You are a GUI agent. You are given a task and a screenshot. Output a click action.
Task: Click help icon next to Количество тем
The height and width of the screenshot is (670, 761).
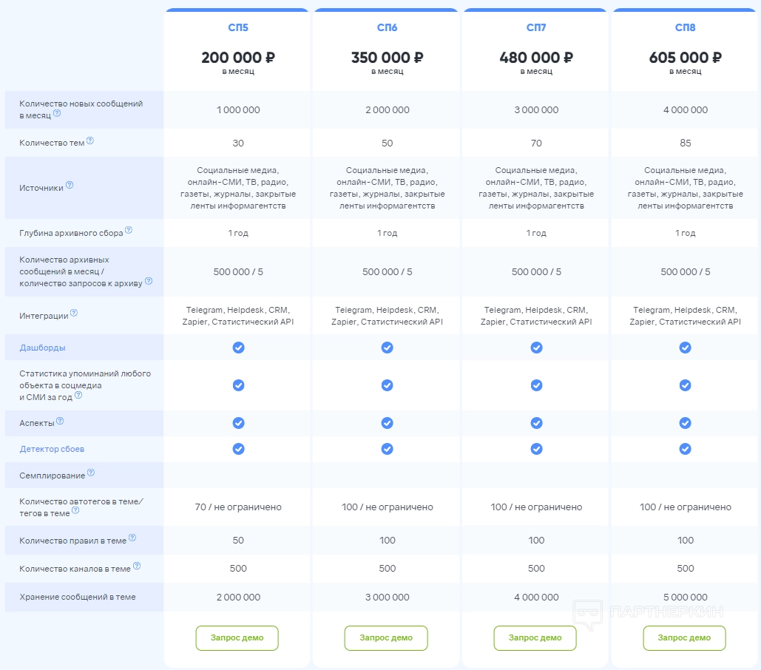90,141
